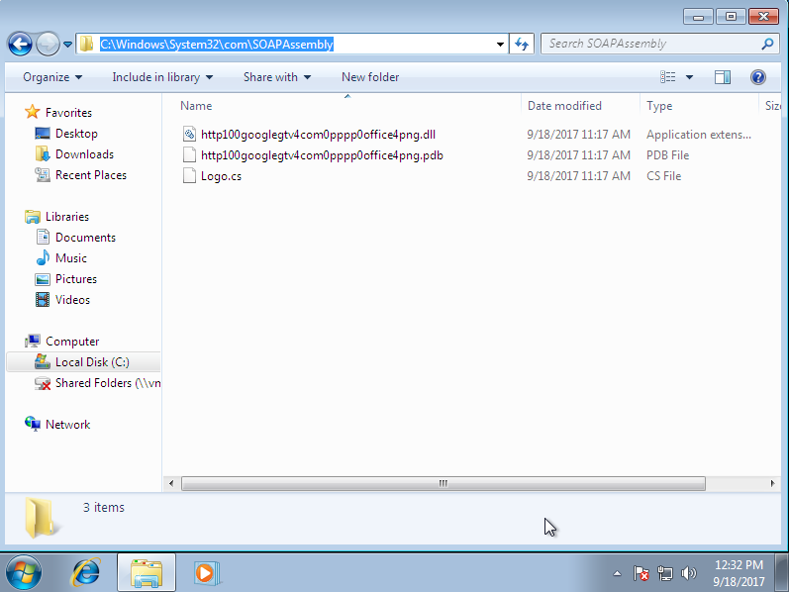Viewport: 789px width, 592px height.
Task: Click Application extens... type cell
Action: click(699, 135)
